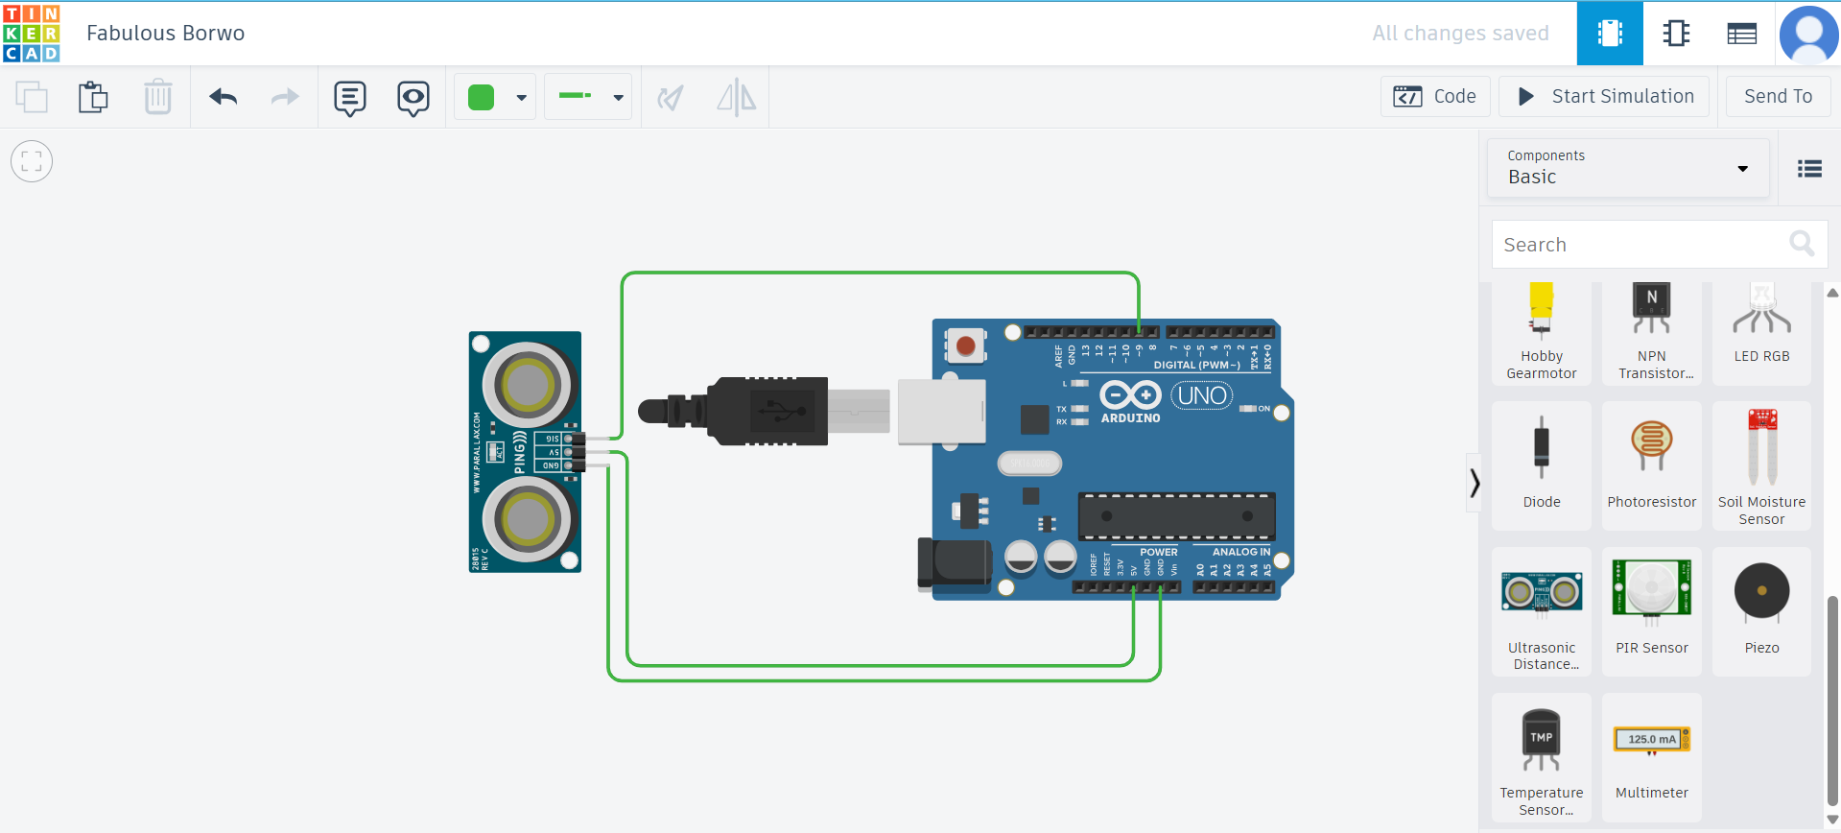Select the Ultrasonic Distance sensor component
The image size is (1841, 833).
click(1542, 611)
